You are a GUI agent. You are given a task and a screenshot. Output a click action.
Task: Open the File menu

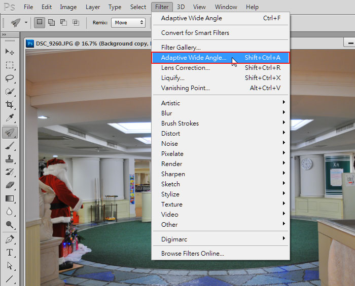pyautogui.click(x=28, y=7)
